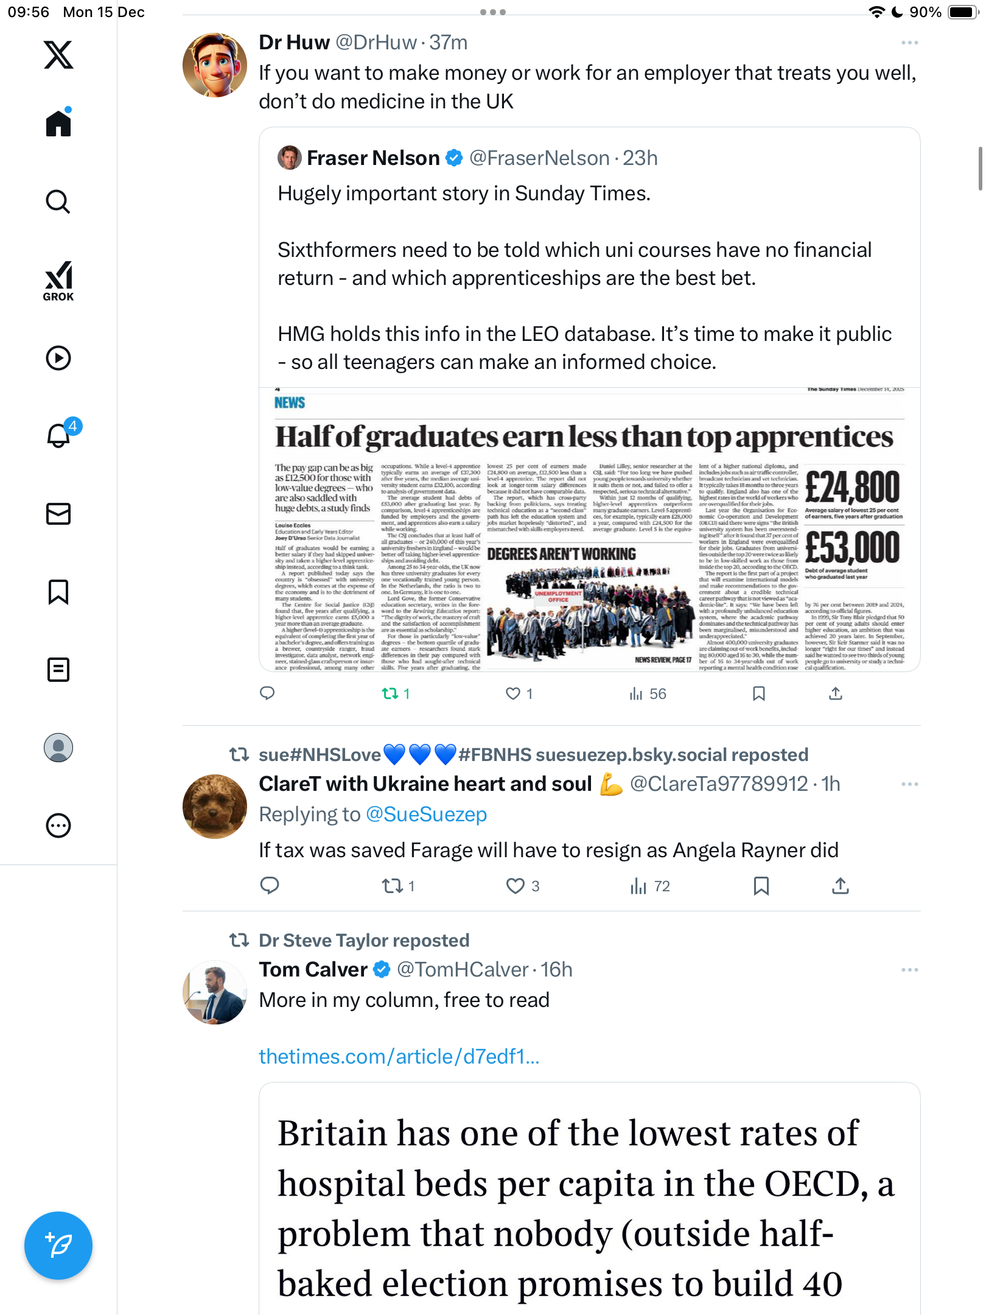Open the Notifications bell
Image resolution: width=986 pixels, height=1315 pixels.
point(59,435)
